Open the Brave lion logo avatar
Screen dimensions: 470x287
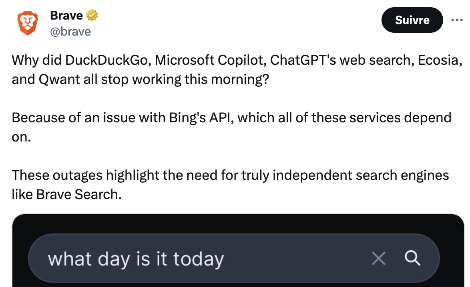pos(27,23)
